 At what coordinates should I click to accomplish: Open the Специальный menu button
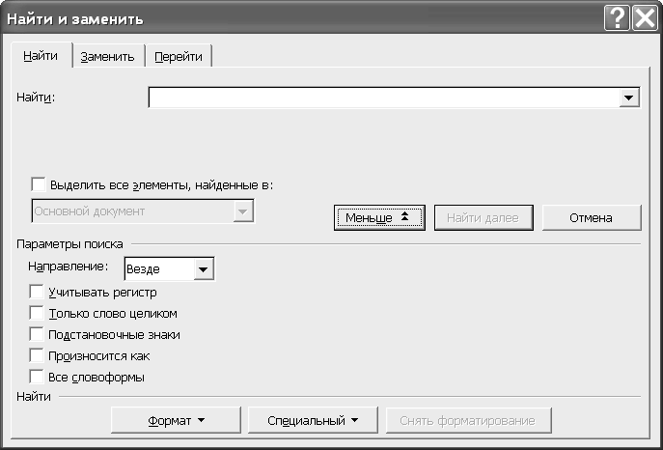coord(313,420)
